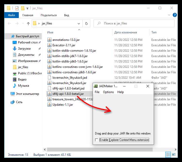The width and height of the screenshot is (182, 162).
Task: Switch to large thumbnails view icon
Action: click(x=174, y=155)
